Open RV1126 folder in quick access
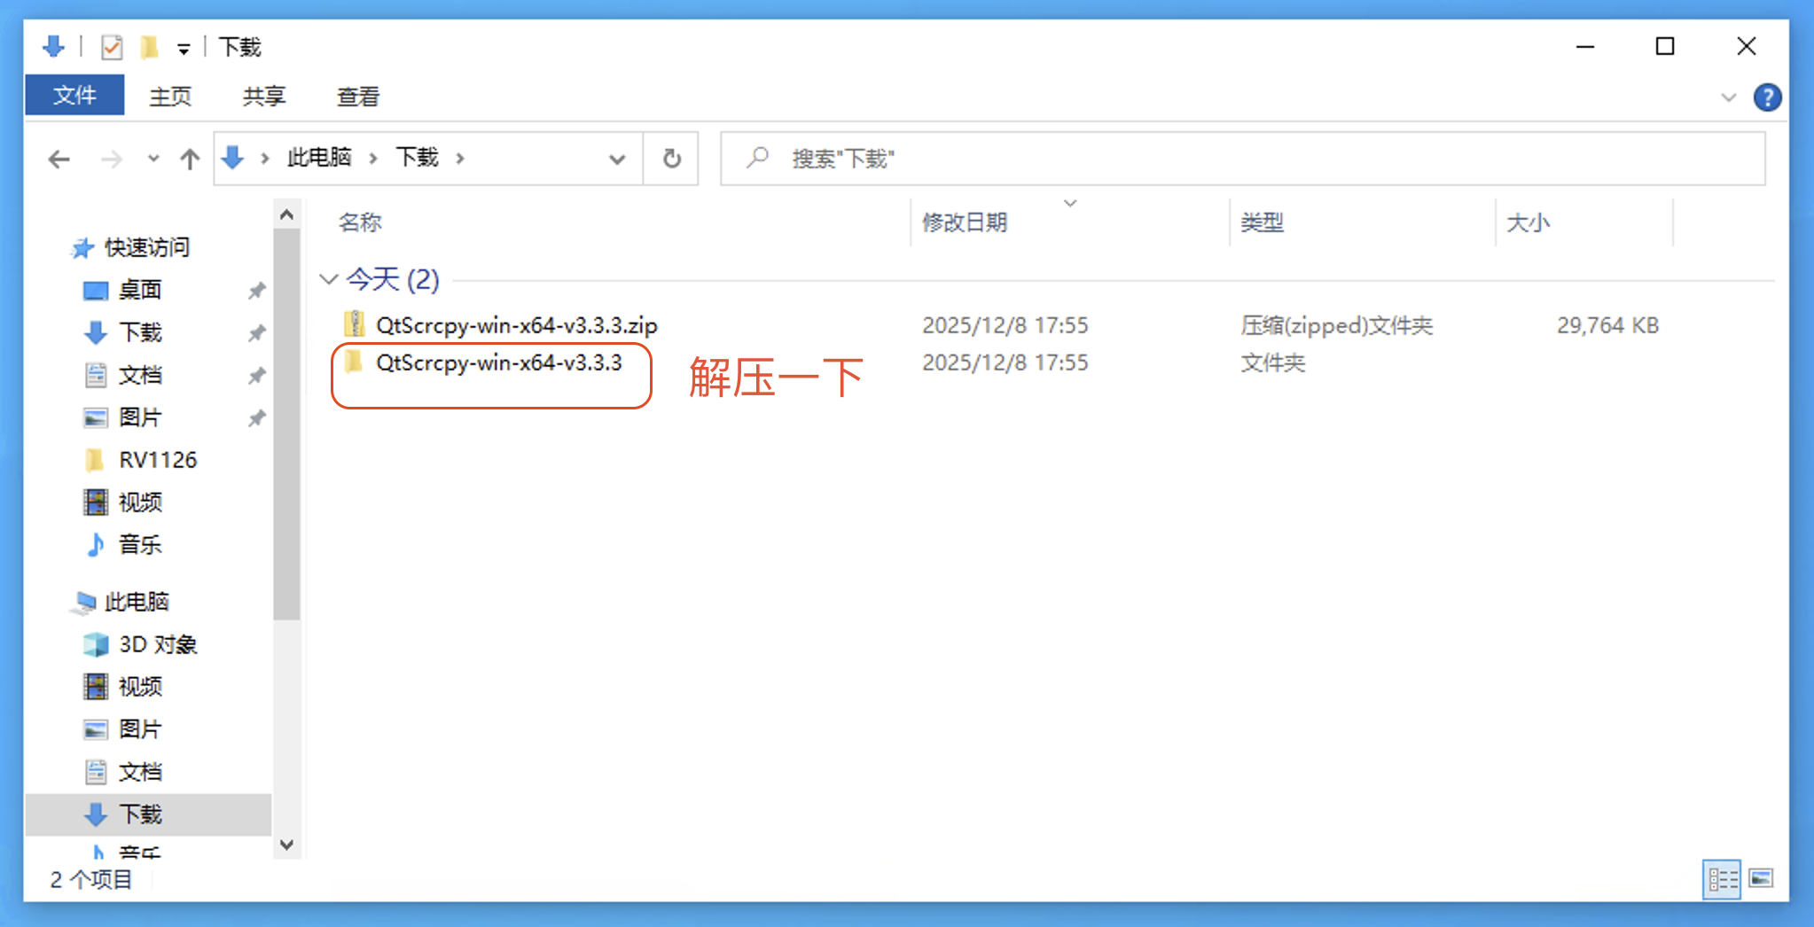 158,460
